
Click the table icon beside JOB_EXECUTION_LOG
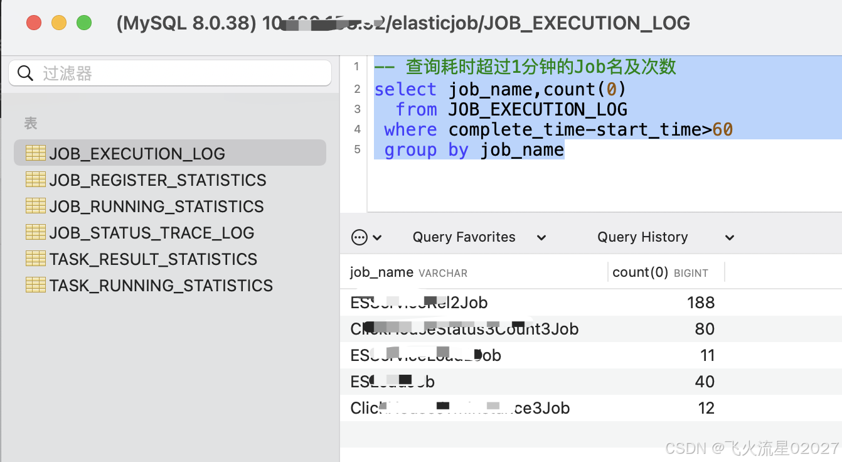[36, 153]
